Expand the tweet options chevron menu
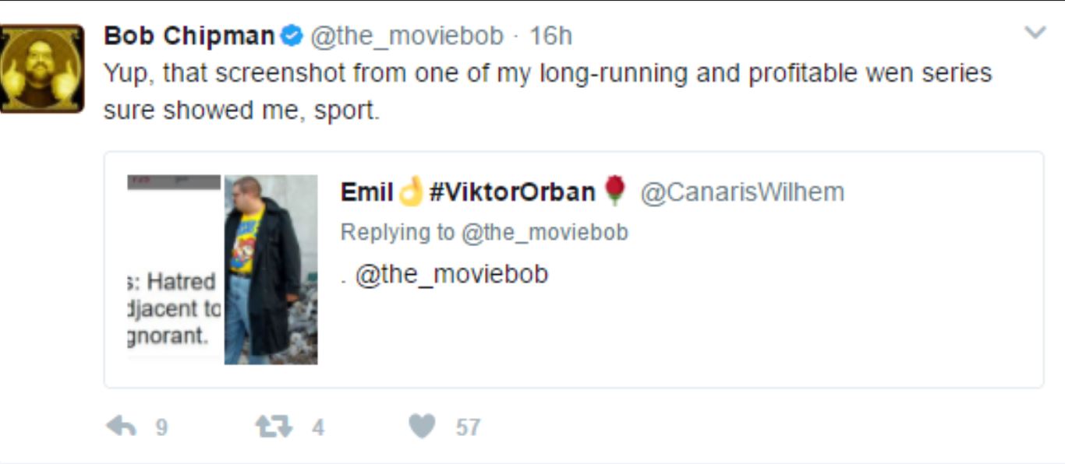The height and width of the screenshot is (464, 1065). [1035, 33]
